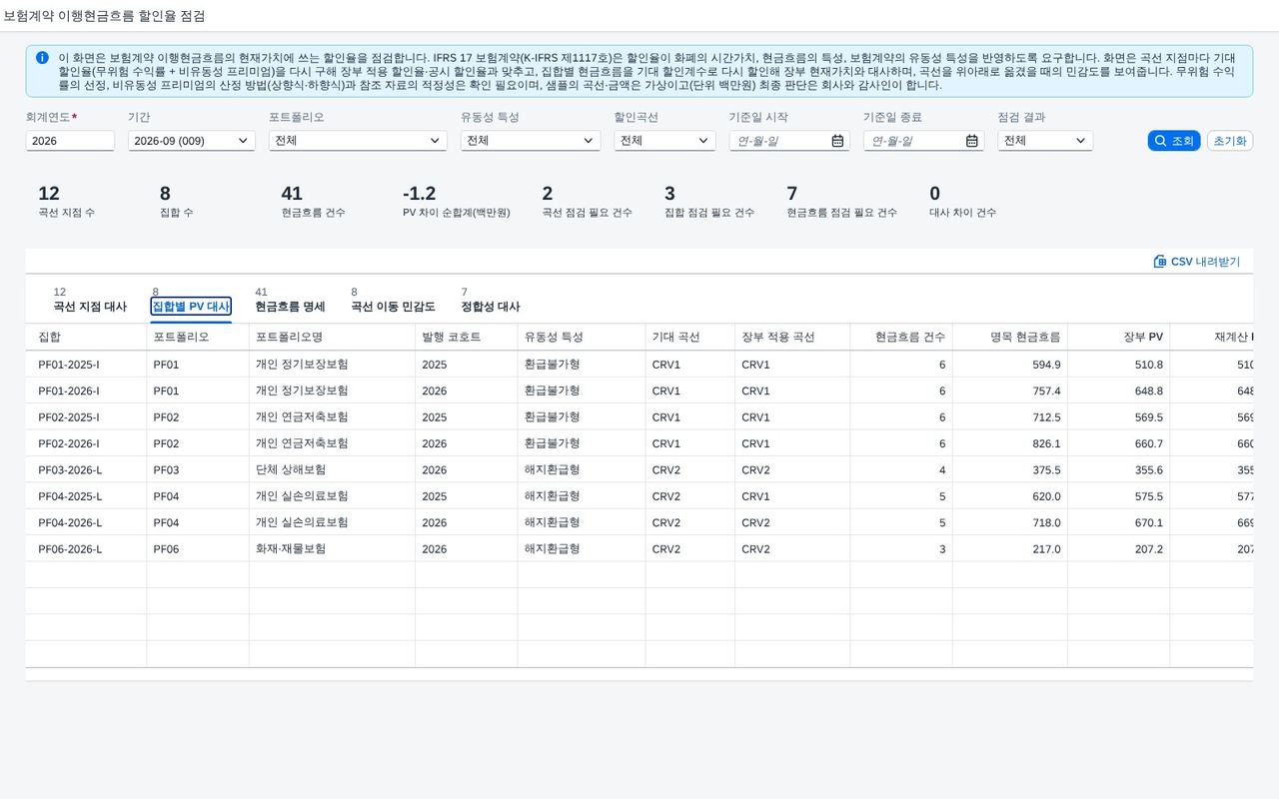Open the 할인곡선 dropdown

664,141
